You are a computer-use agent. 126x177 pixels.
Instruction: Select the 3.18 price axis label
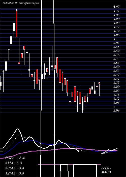(x=116, y=95)
